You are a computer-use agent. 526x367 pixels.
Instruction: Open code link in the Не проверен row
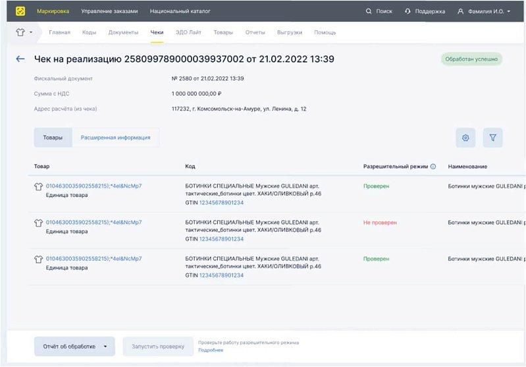[94, 222]
